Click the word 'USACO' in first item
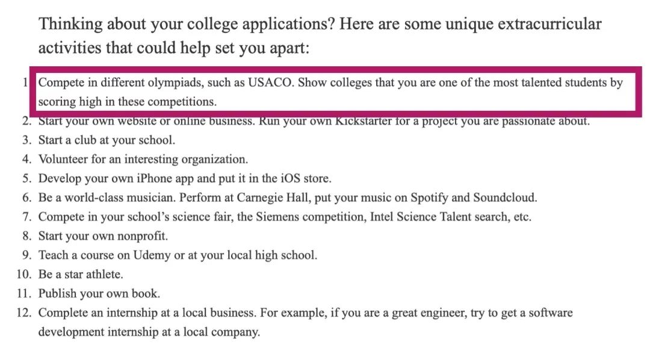 (x=271, y=83)
